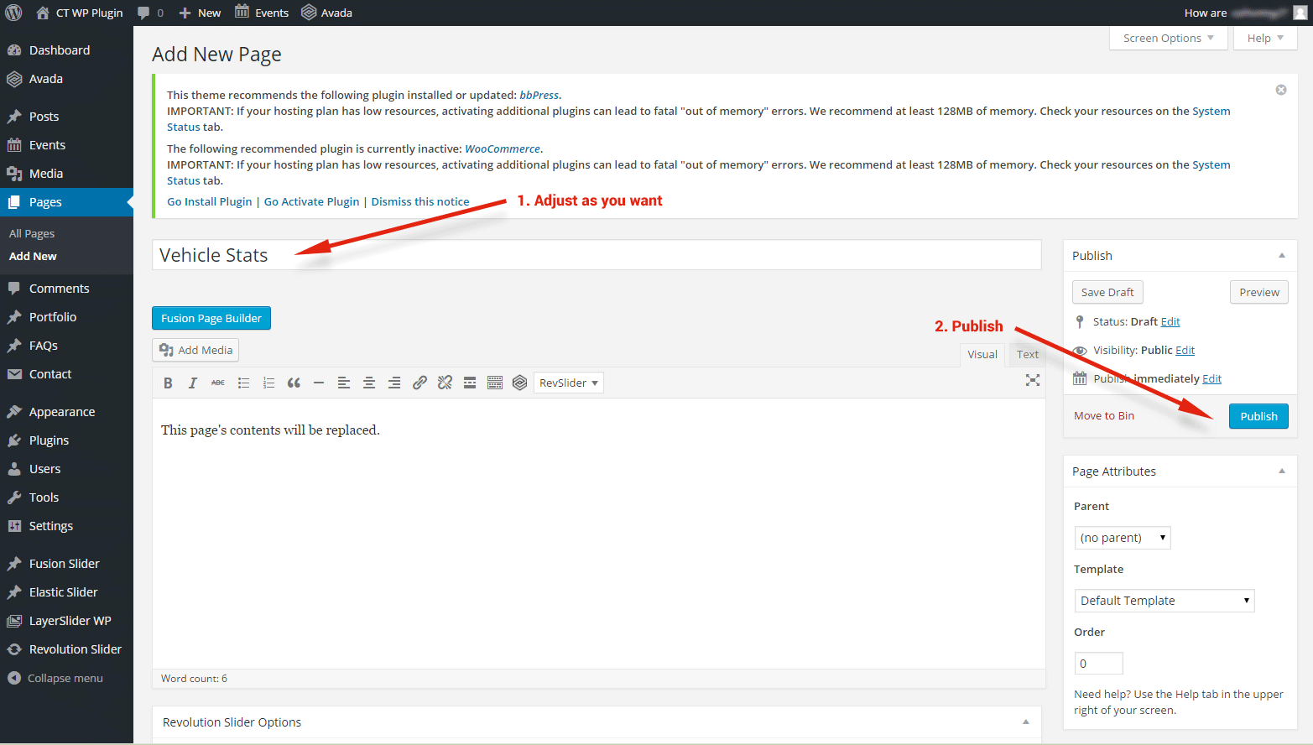
Task: Open Comments in the sidebar menu
Action: [59, 289]
